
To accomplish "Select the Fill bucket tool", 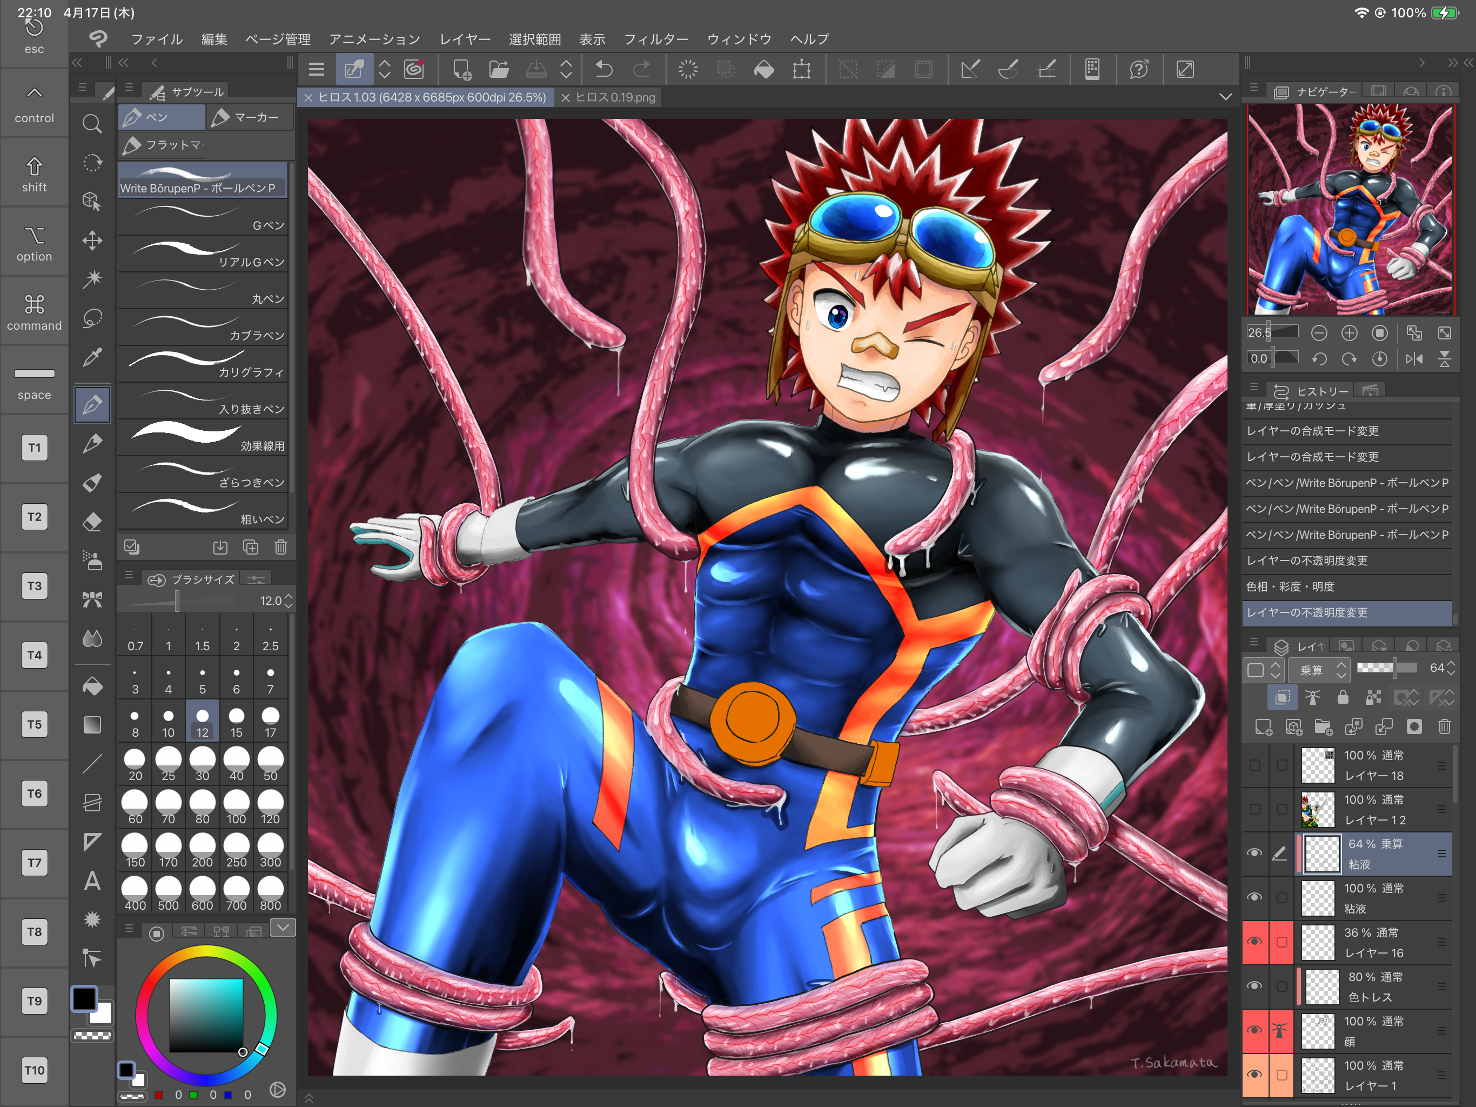I will (x=92, y=686).
